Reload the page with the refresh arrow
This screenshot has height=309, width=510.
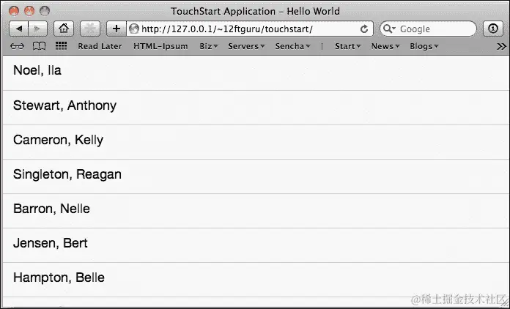tap(364, 29)
